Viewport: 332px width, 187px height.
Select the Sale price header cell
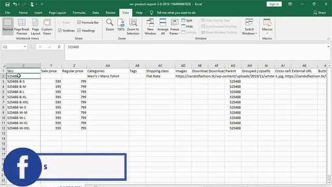51,71
